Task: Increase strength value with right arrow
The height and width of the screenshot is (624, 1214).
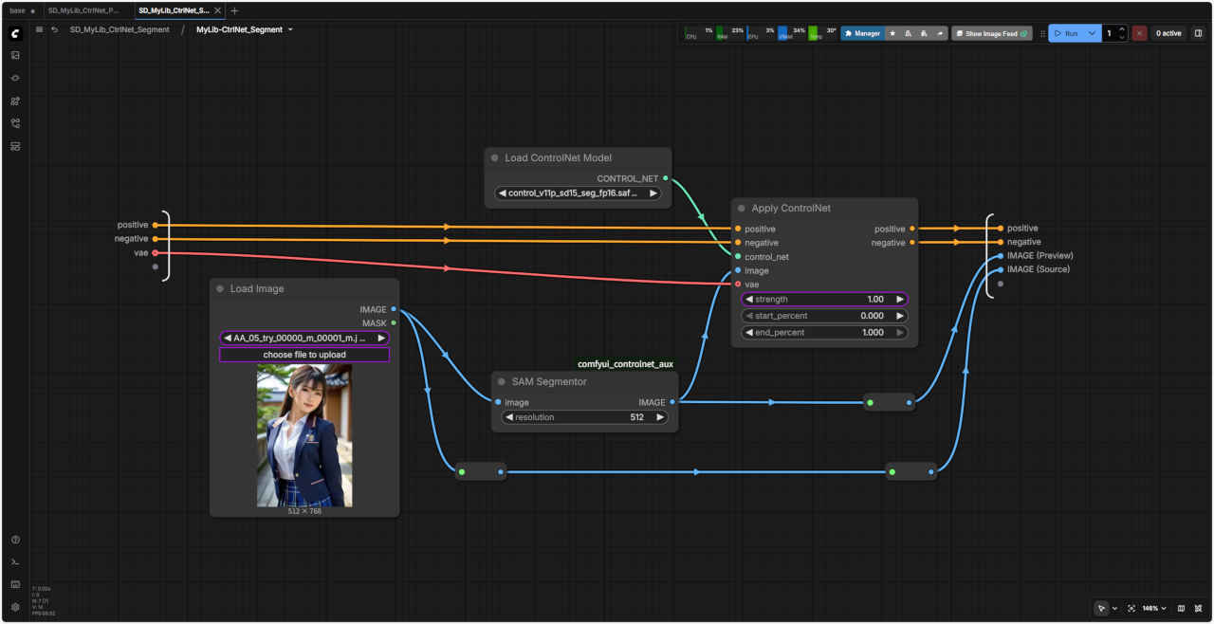Action: (899, 300)
